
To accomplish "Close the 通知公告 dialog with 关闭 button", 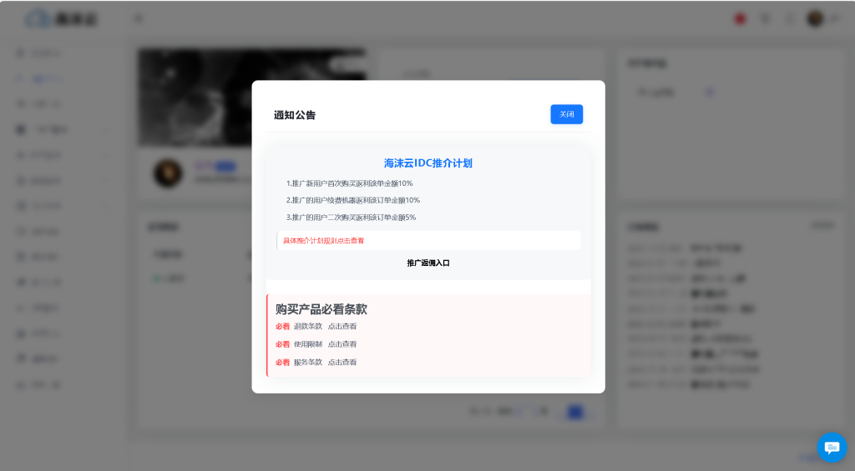I will tap(567, 114).
